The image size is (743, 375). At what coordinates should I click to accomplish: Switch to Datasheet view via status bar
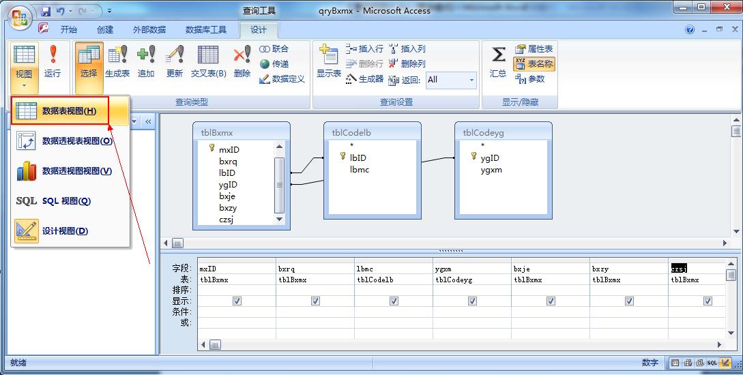(675, 363)
